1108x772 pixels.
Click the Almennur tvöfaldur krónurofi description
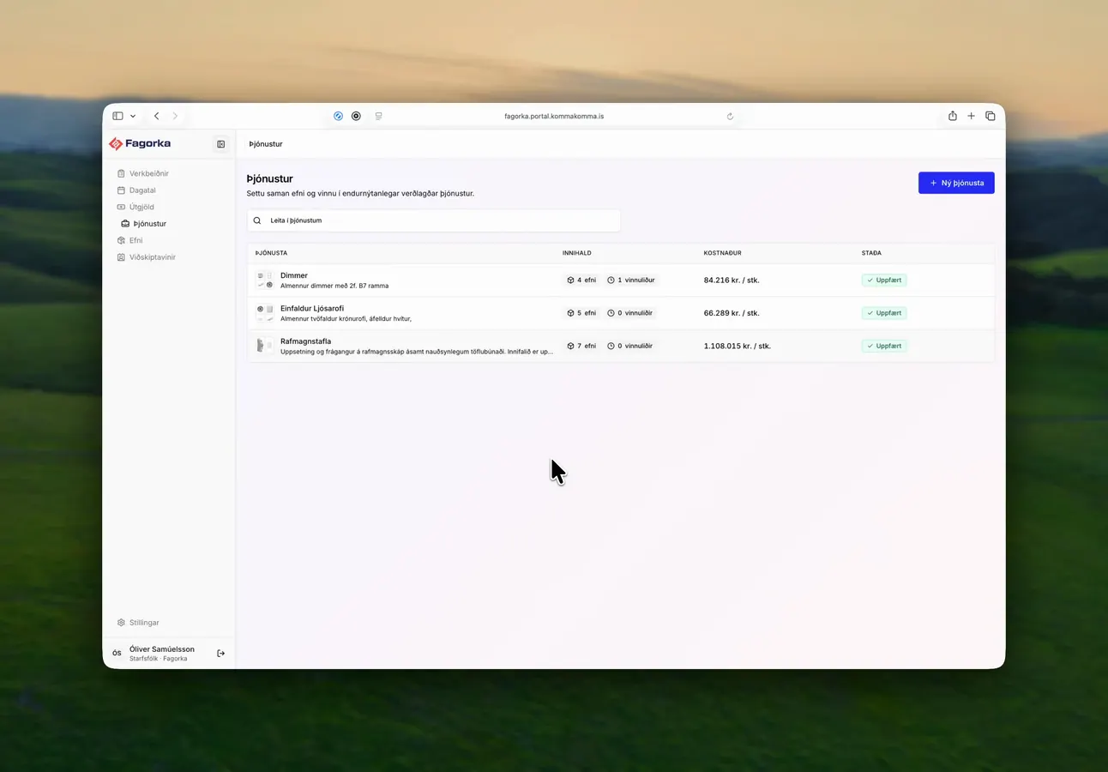pyautogui.click(x=346, y=318)
